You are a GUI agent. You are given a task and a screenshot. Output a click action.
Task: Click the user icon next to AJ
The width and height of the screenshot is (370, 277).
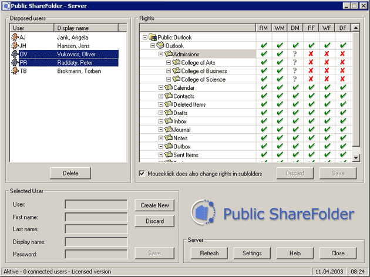coord(15,38)
